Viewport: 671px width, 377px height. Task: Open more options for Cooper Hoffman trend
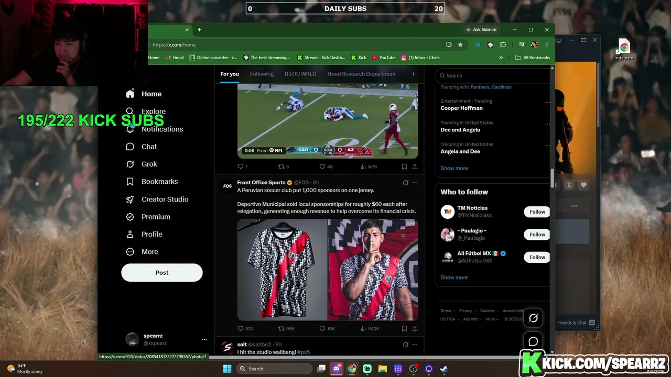[x=547, y=102]
